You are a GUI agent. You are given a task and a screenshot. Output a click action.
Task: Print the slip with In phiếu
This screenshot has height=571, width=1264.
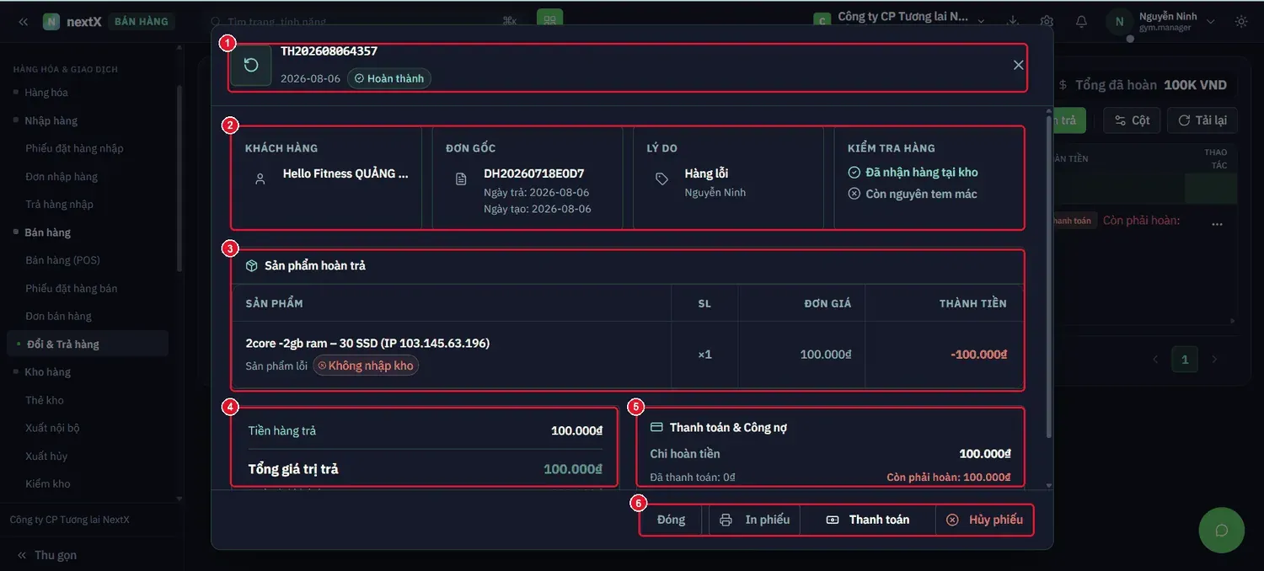[x=755, y=520]
